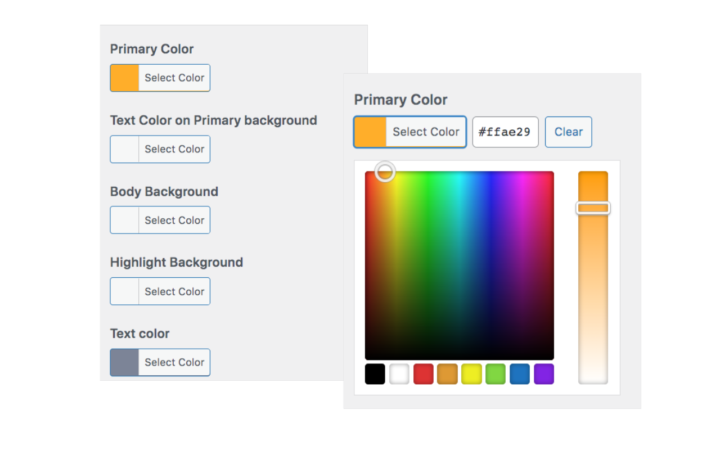Click Select Color button in color picker panel
Viewport: 720px width, 450px height.
tap(410, 132)
